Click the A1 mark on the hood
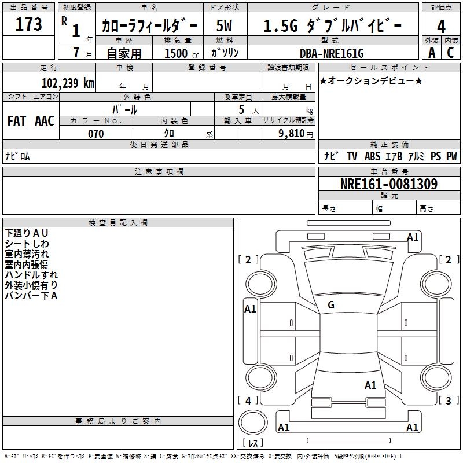The height and width of the screenshot is (463, 463). tap(370, 385)
